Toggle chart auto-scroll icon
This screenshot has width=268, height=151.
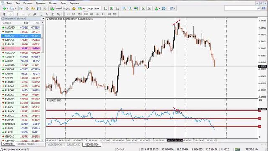tap(143, 8)
